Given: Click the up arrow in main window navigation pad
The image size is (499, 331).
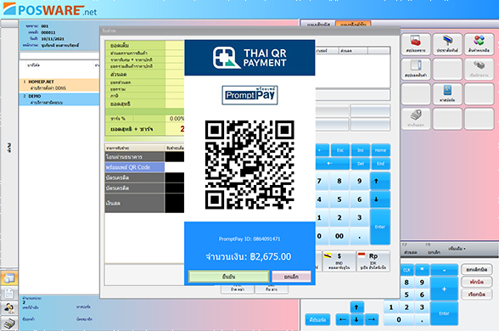Looking at the screenshot, I should [x=356, y=307].
